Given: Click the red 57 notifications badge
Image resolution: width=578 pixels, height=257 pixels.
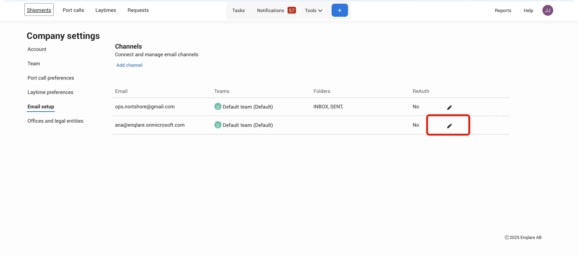Looking at the screenshot, I should 292,10.
